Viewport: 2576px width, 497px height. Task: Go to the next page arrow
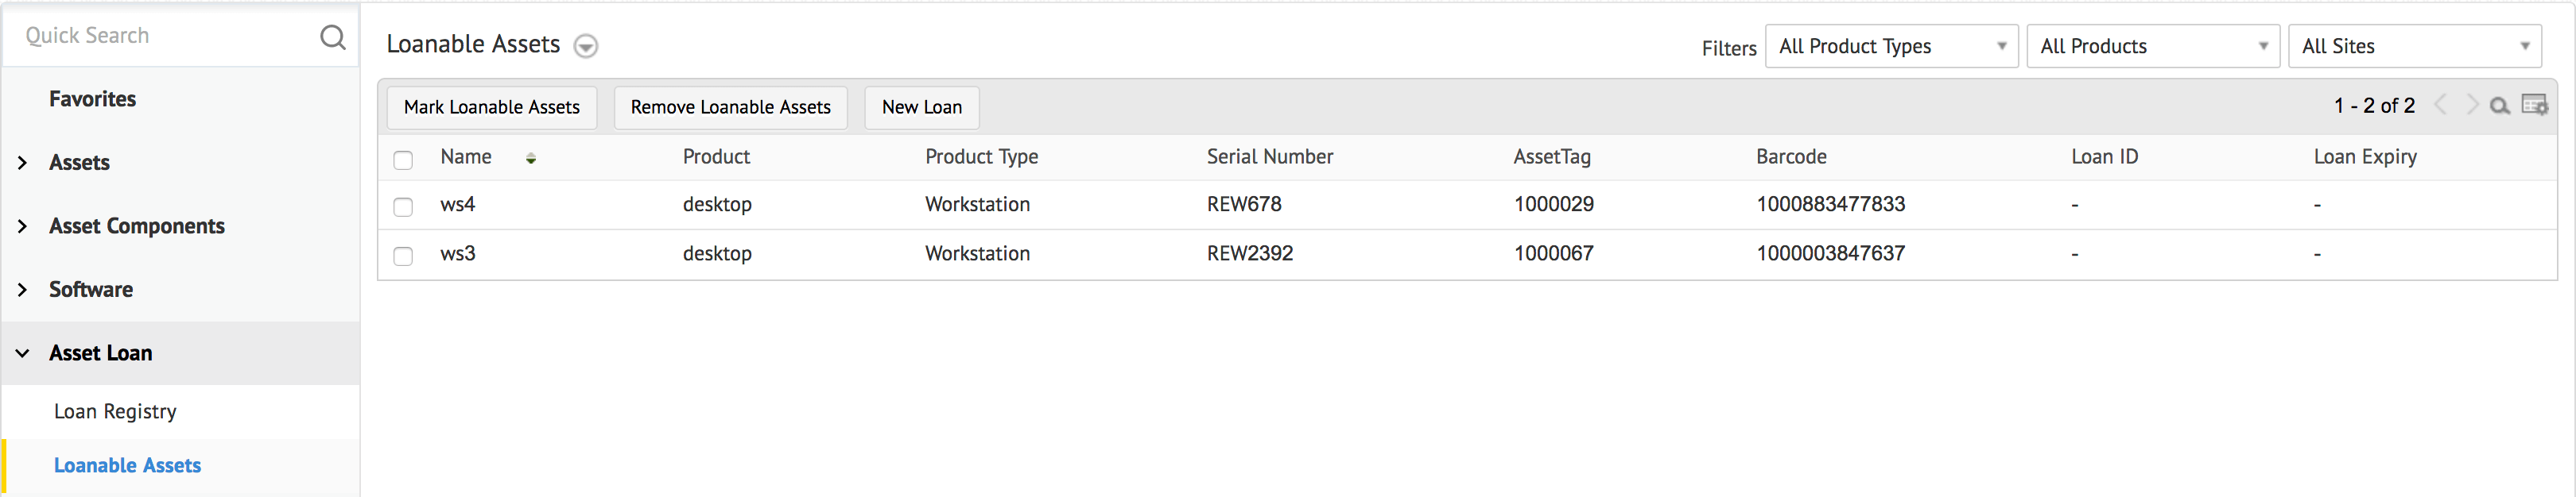click(2472, 105)
